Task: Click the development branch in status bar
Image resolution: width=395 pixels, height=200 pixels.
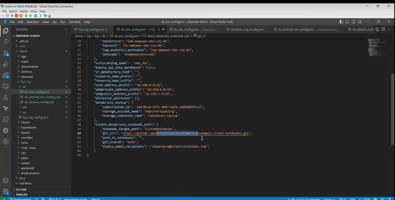Action: click(20, 199)
